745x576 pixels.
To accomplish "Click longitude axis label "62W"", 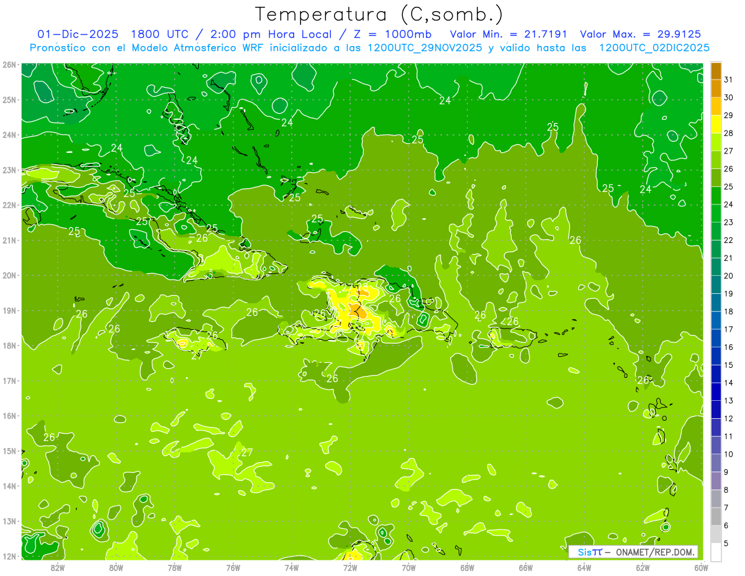I will pyautogui.click(x=643, y=567).
